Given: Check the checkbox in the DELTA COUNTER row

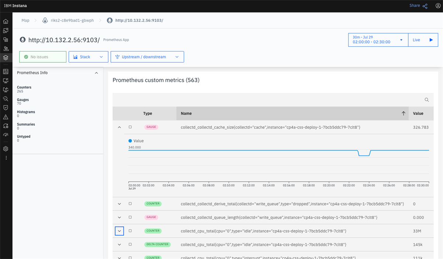Looking at the screenshot, I should 130,244.
